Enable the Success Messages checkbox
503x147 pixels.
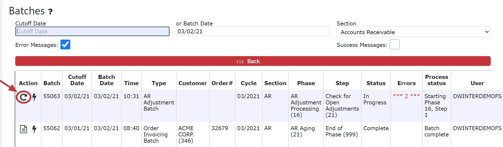pos(394,44)
